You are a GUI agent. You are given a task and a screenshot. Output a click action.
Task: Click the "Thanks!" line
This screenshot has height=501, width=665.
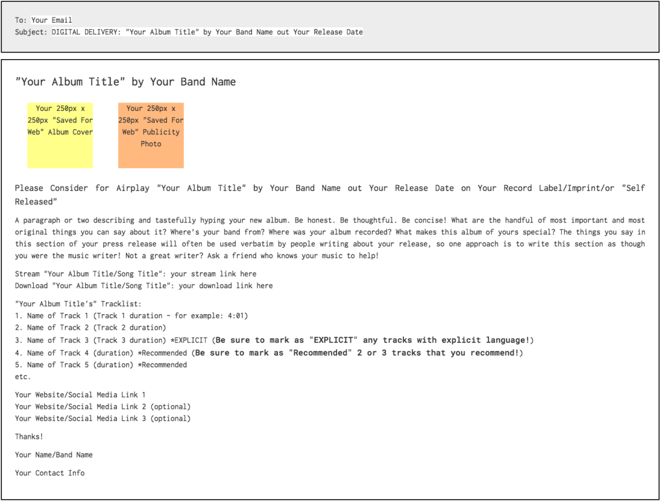click(29, 437)
